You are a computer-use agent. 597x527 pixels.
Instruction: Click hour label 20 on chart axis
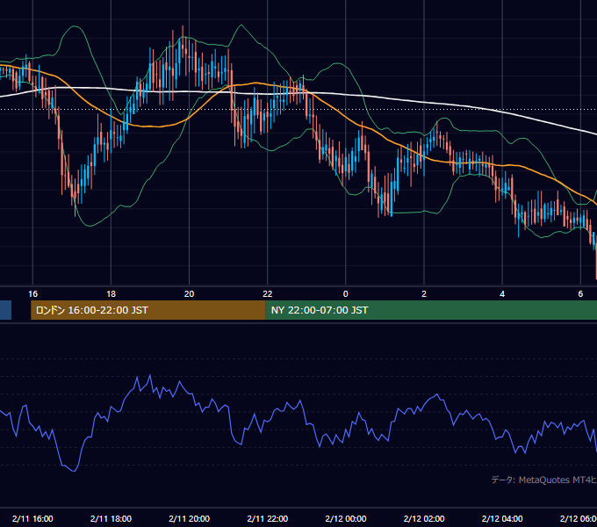point(190,293)
